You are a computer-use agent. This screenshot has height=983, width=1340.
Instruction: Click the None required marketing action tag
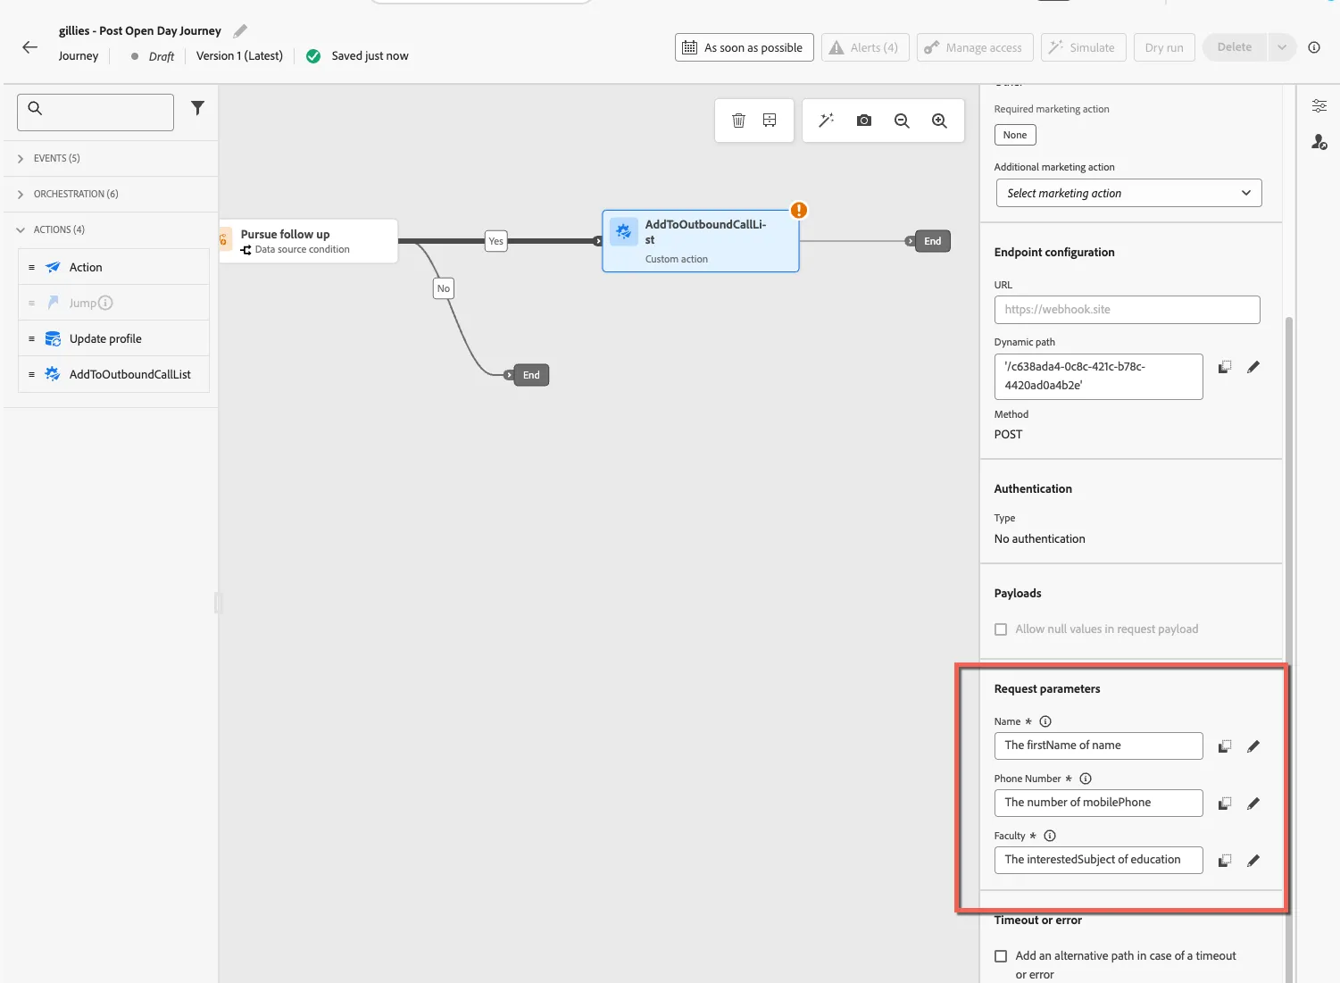pos(1015,135)
